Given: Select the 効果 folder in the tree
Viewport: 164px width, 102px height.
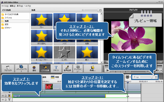Looking at the screenshot, I should pos(15,21).
